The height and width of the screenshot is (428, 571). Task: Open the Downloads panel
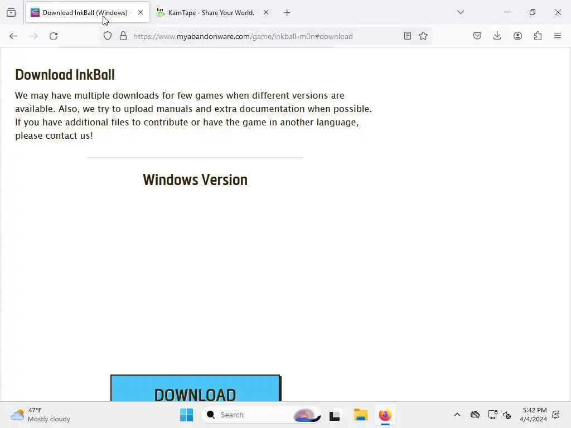tap(497, 36)
